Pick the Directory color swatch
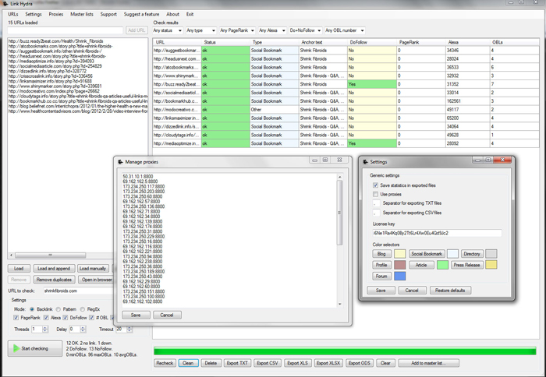Viewport: 546px width, 377px height. [x=491, y=254]
